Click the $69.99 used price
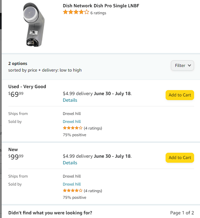Viewport: 200px width, 218px height. coord(16,95)
